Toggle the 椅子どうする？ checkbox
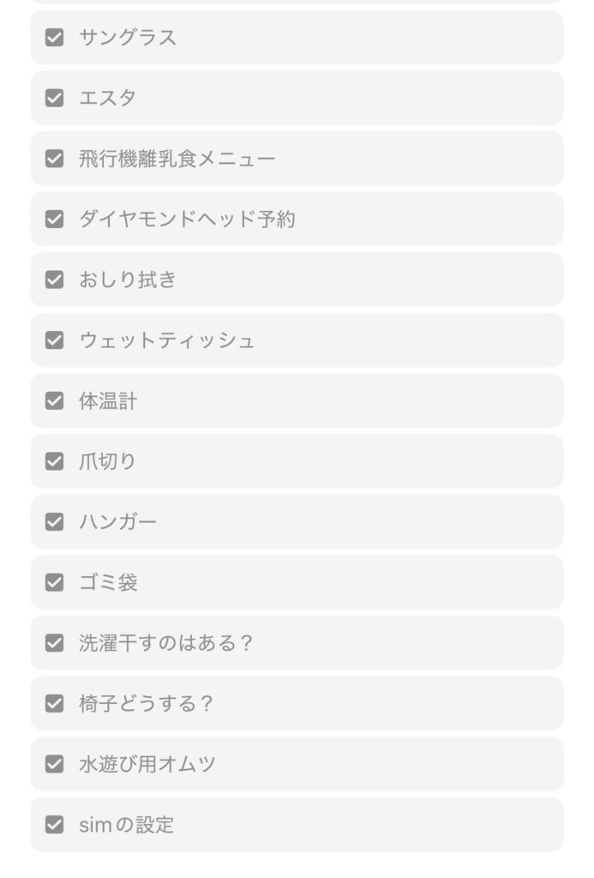Image resolution: width=594 pixels, height=878 pixels. click(x=55, y=704)
